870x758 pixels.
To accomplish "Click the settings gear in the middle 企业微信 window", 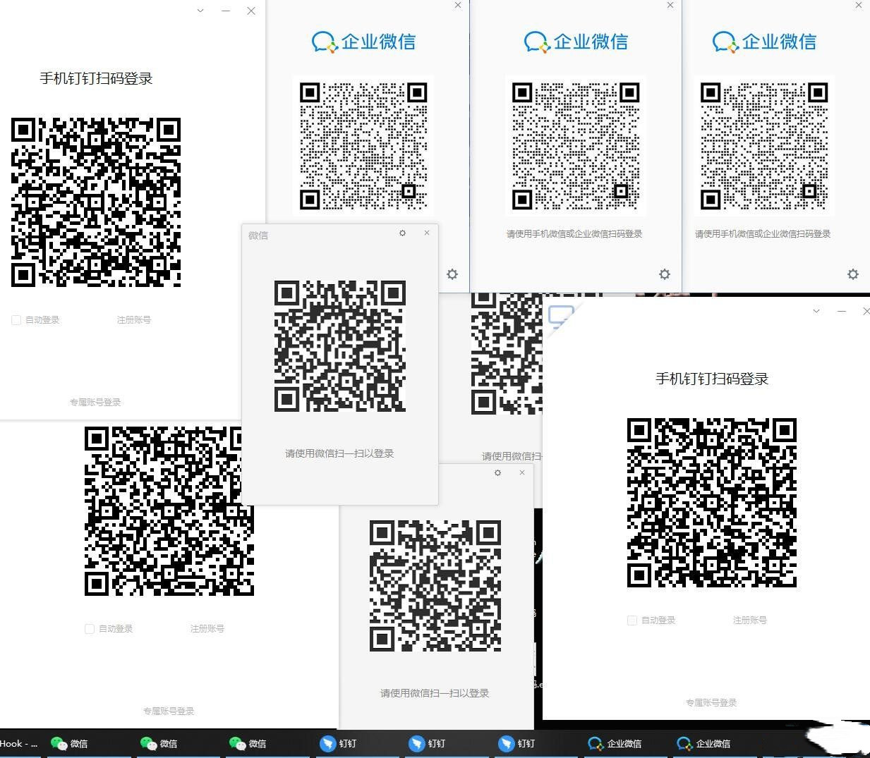I will coord(664,274).
